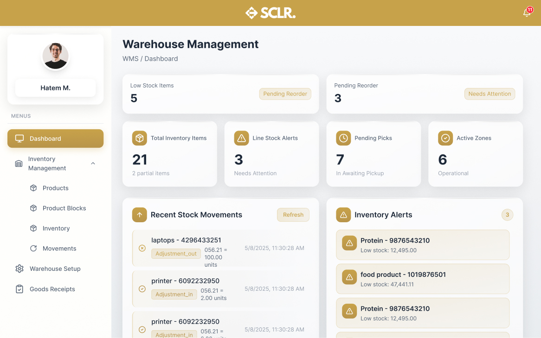
Task: Click the Goods Receipts clipboard icon
Action: click(x=19, y=289)
